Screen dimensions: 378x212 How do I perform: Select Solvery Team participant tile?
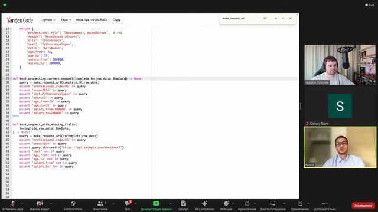click(340, 106)
